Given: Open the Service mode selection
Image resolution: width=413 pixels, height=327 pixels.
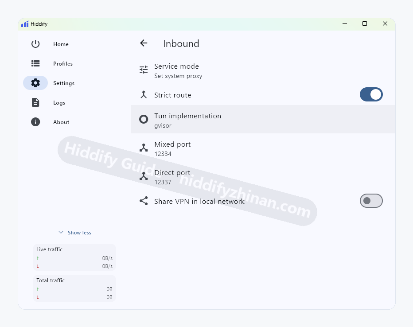Looking at the screenshot, I should 263,71.
